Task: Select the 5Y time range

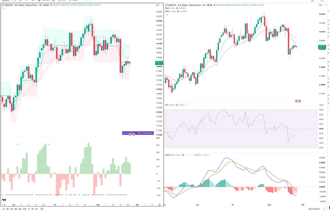Action: 33,209
